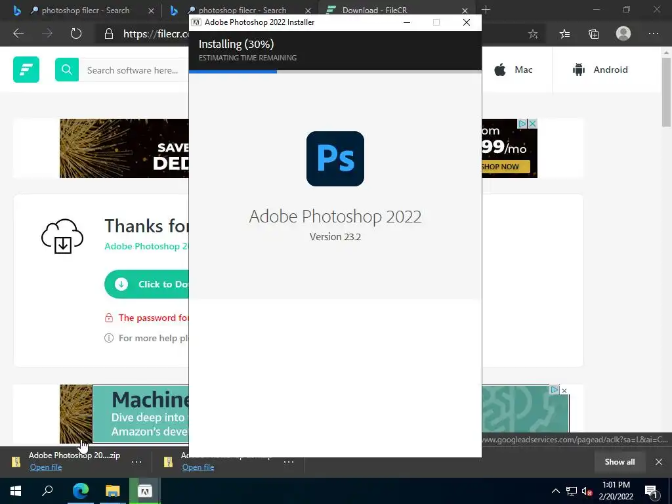Click the Adobe installer taskbar icon
The width and height of the screenshot is (672, 504).
[x=145, y=491]
